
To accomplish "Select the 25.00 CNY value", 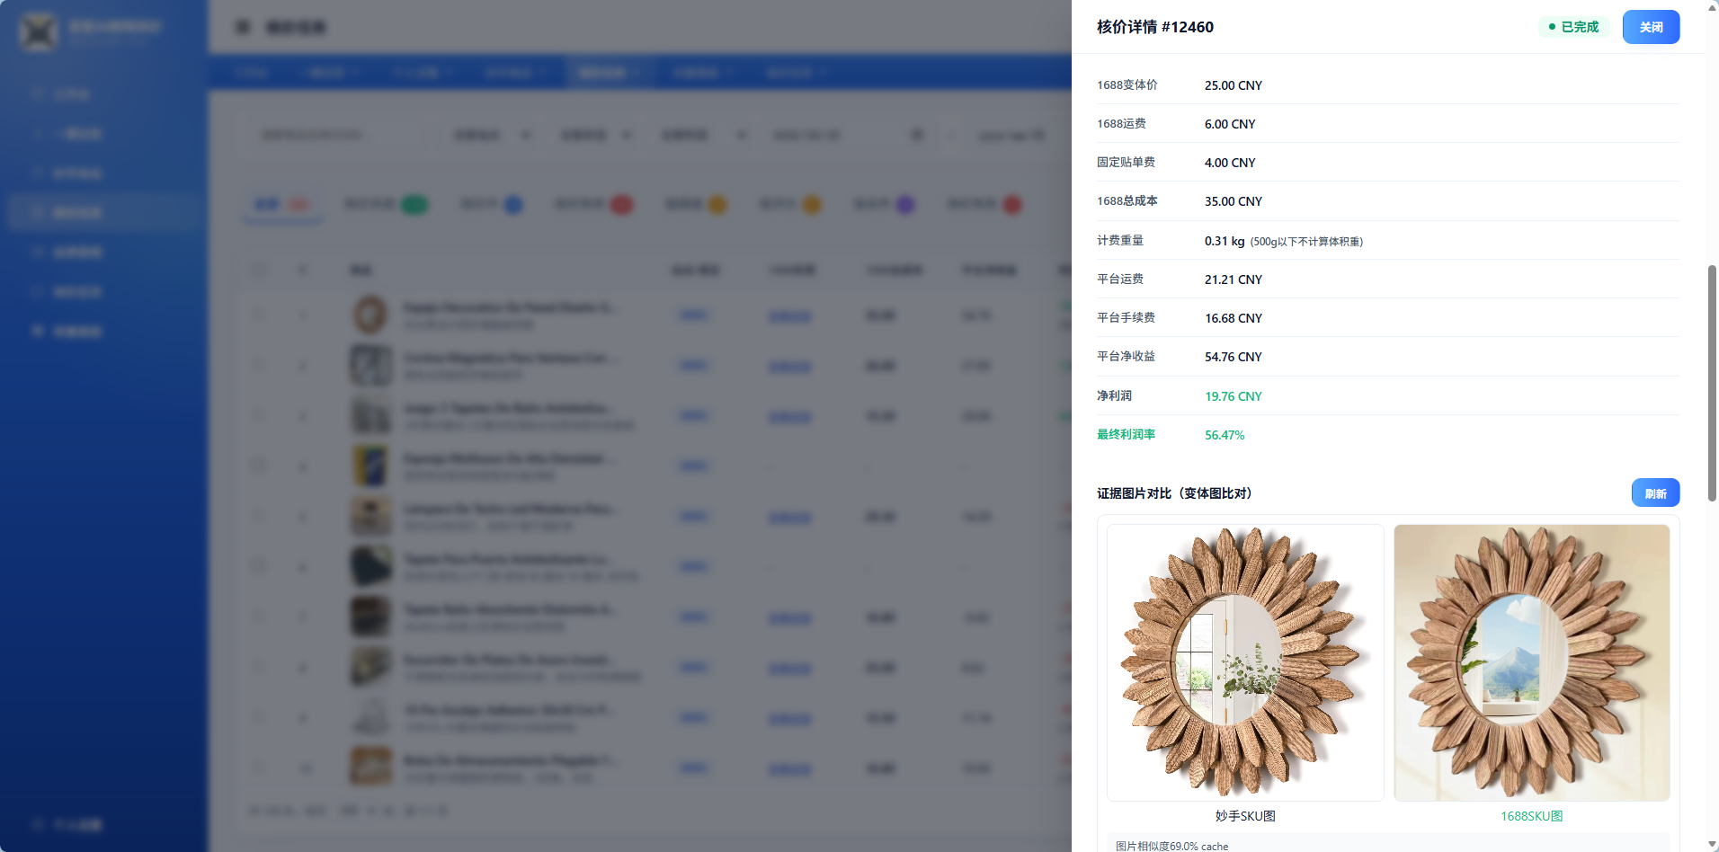I will (x=1234, y=85).
